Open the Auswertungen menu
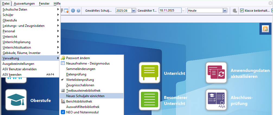Screen dimensions: 273x115 coord(24,3)
